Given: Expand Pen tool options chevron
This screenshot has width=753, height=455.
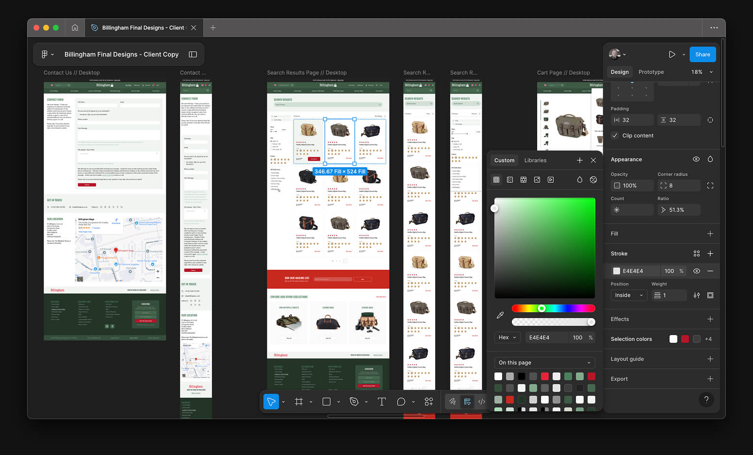Looking at the screenshot, I should click(x=366, y=402).
